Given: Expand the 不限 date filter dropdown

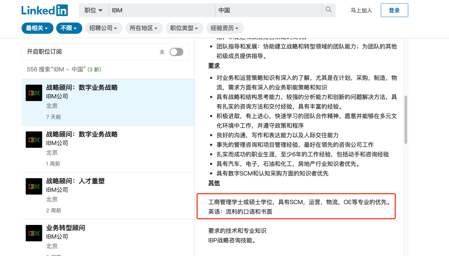Looking at the screenshot, I should tap(69, 28).
